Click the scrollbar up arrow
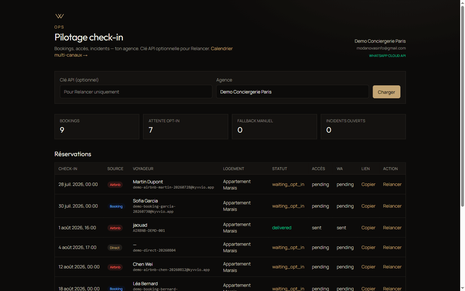Screen dimensions: 465x291 click(462, 3)
